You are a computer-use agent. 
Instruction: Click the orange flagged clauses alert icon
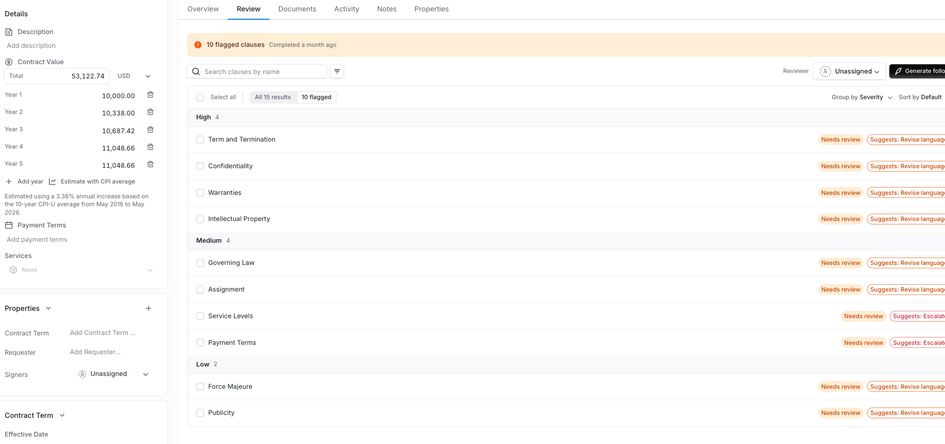pos(198,45)
